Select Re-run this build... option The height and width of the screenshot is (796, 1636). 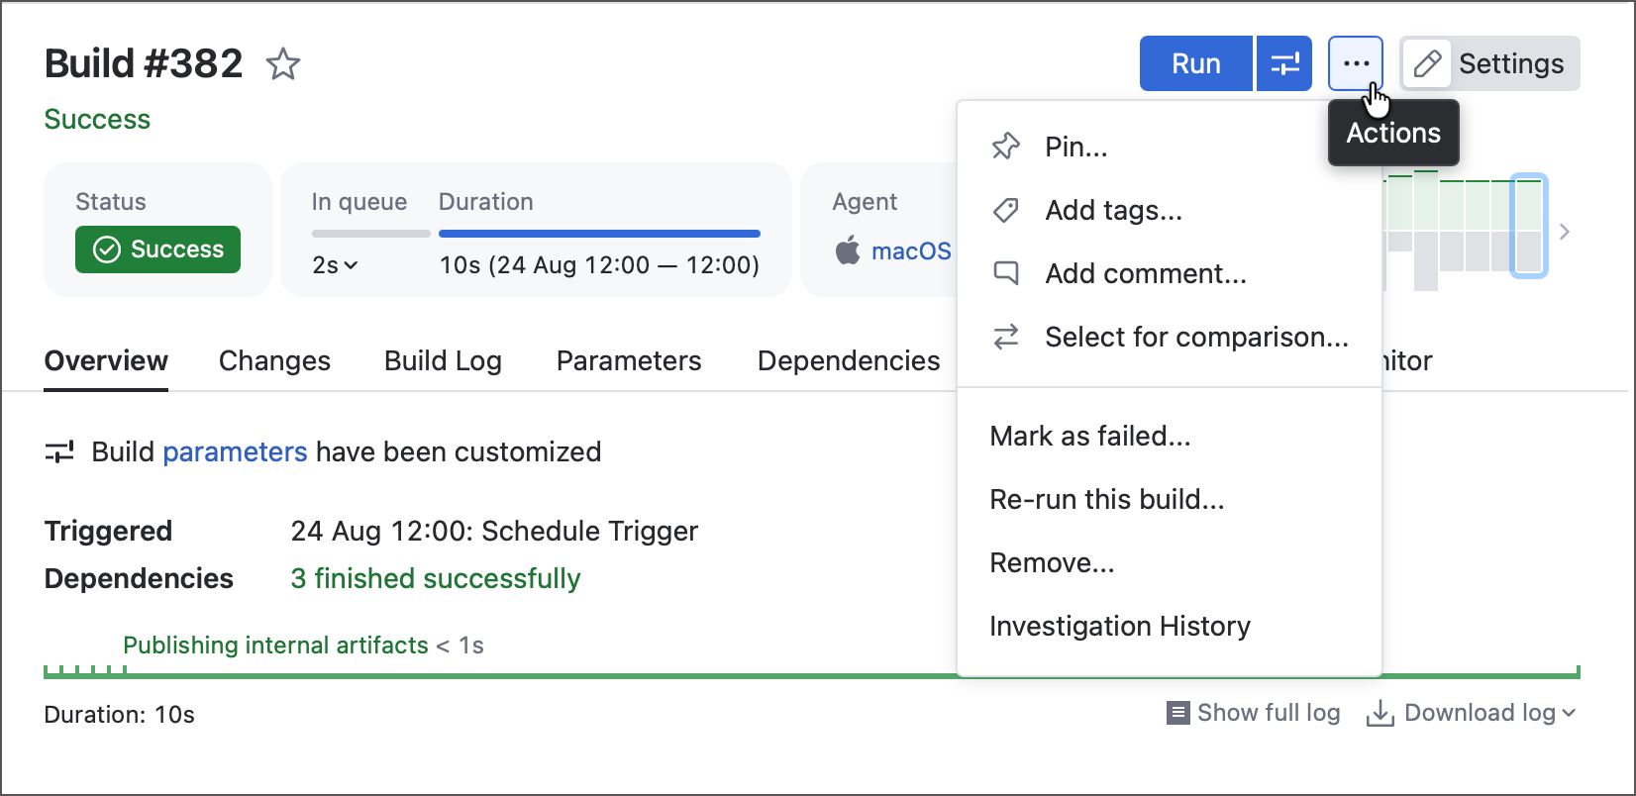tap(1170, 499)
